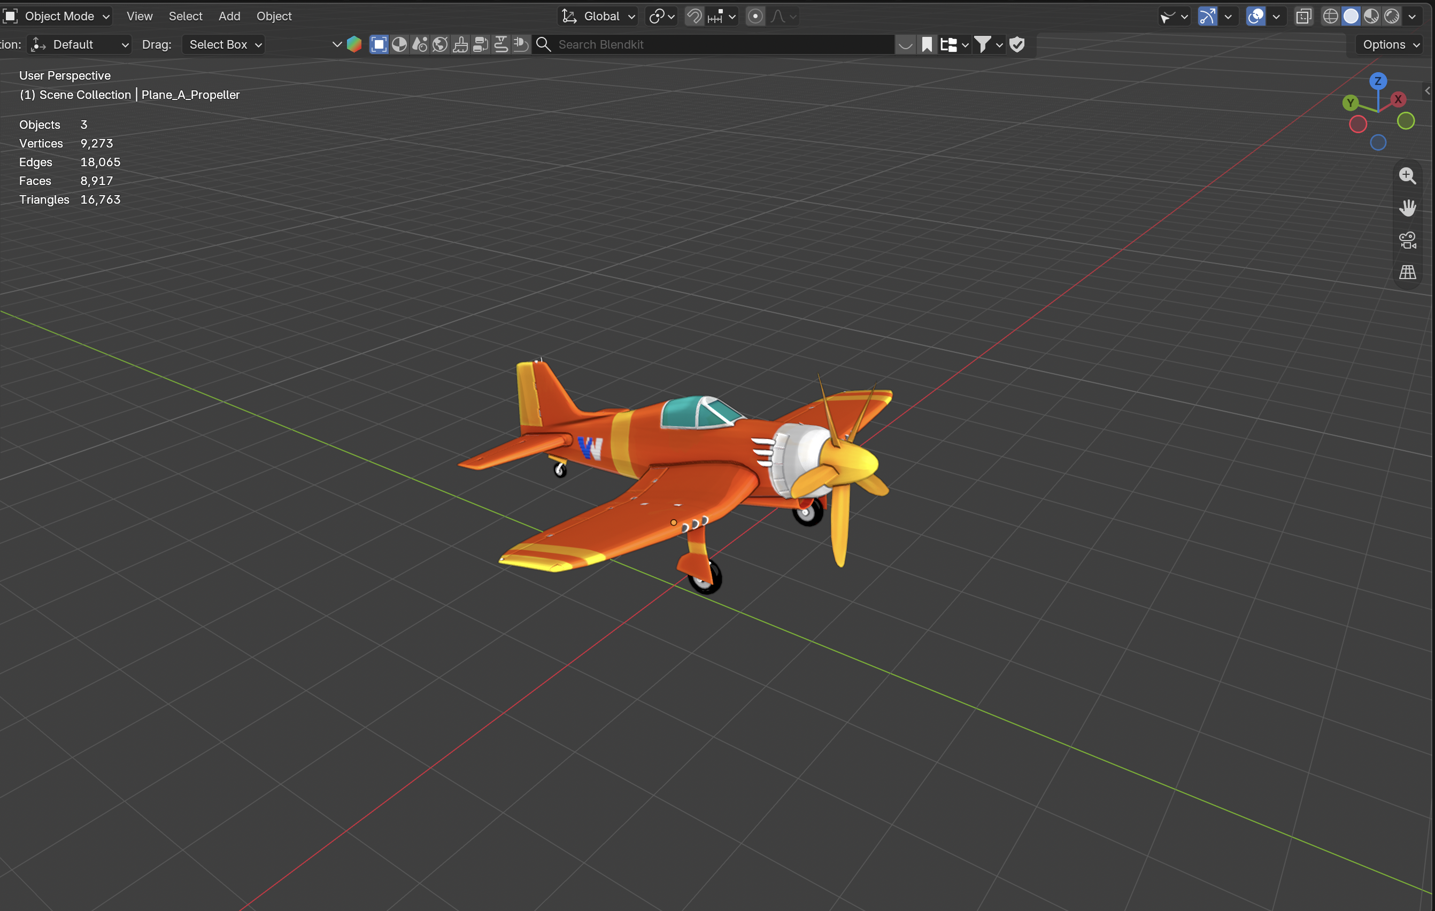Select the BlendKit Models asset type icon
Image resolution: width=1435 pixels, height=911 pixels.
click(x=379, y=44)
